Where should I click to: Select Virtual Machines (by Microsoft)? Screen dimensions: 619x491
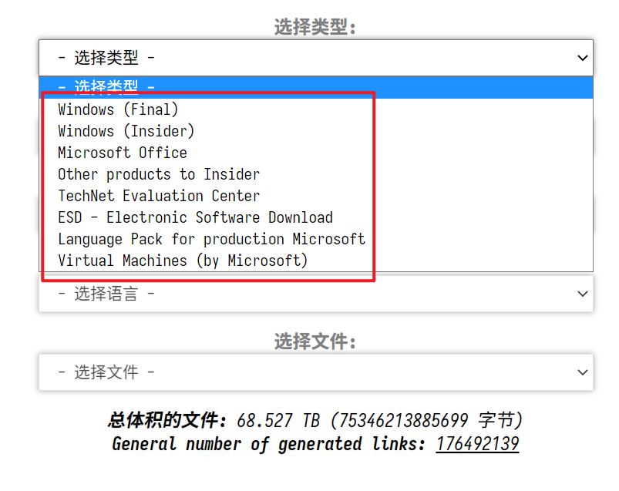coord(183,261)
